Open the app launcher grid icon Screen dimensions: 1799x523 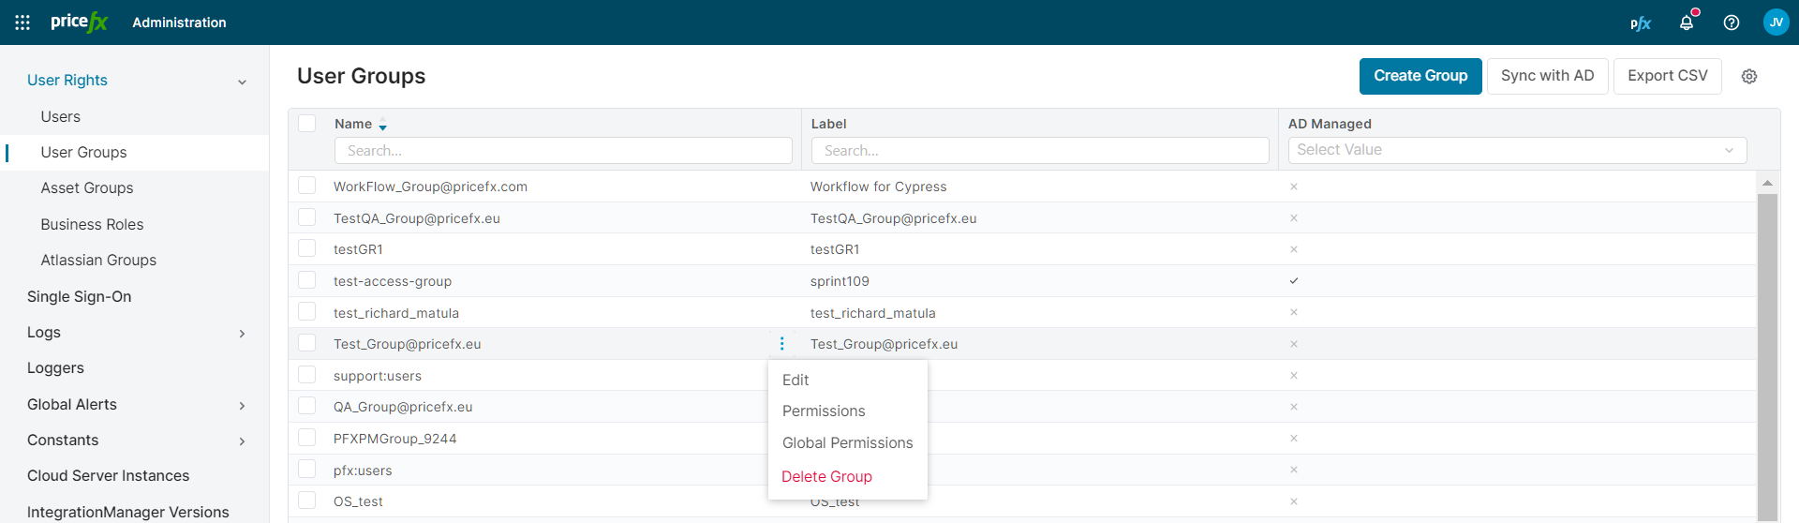[x=22, y=22]
